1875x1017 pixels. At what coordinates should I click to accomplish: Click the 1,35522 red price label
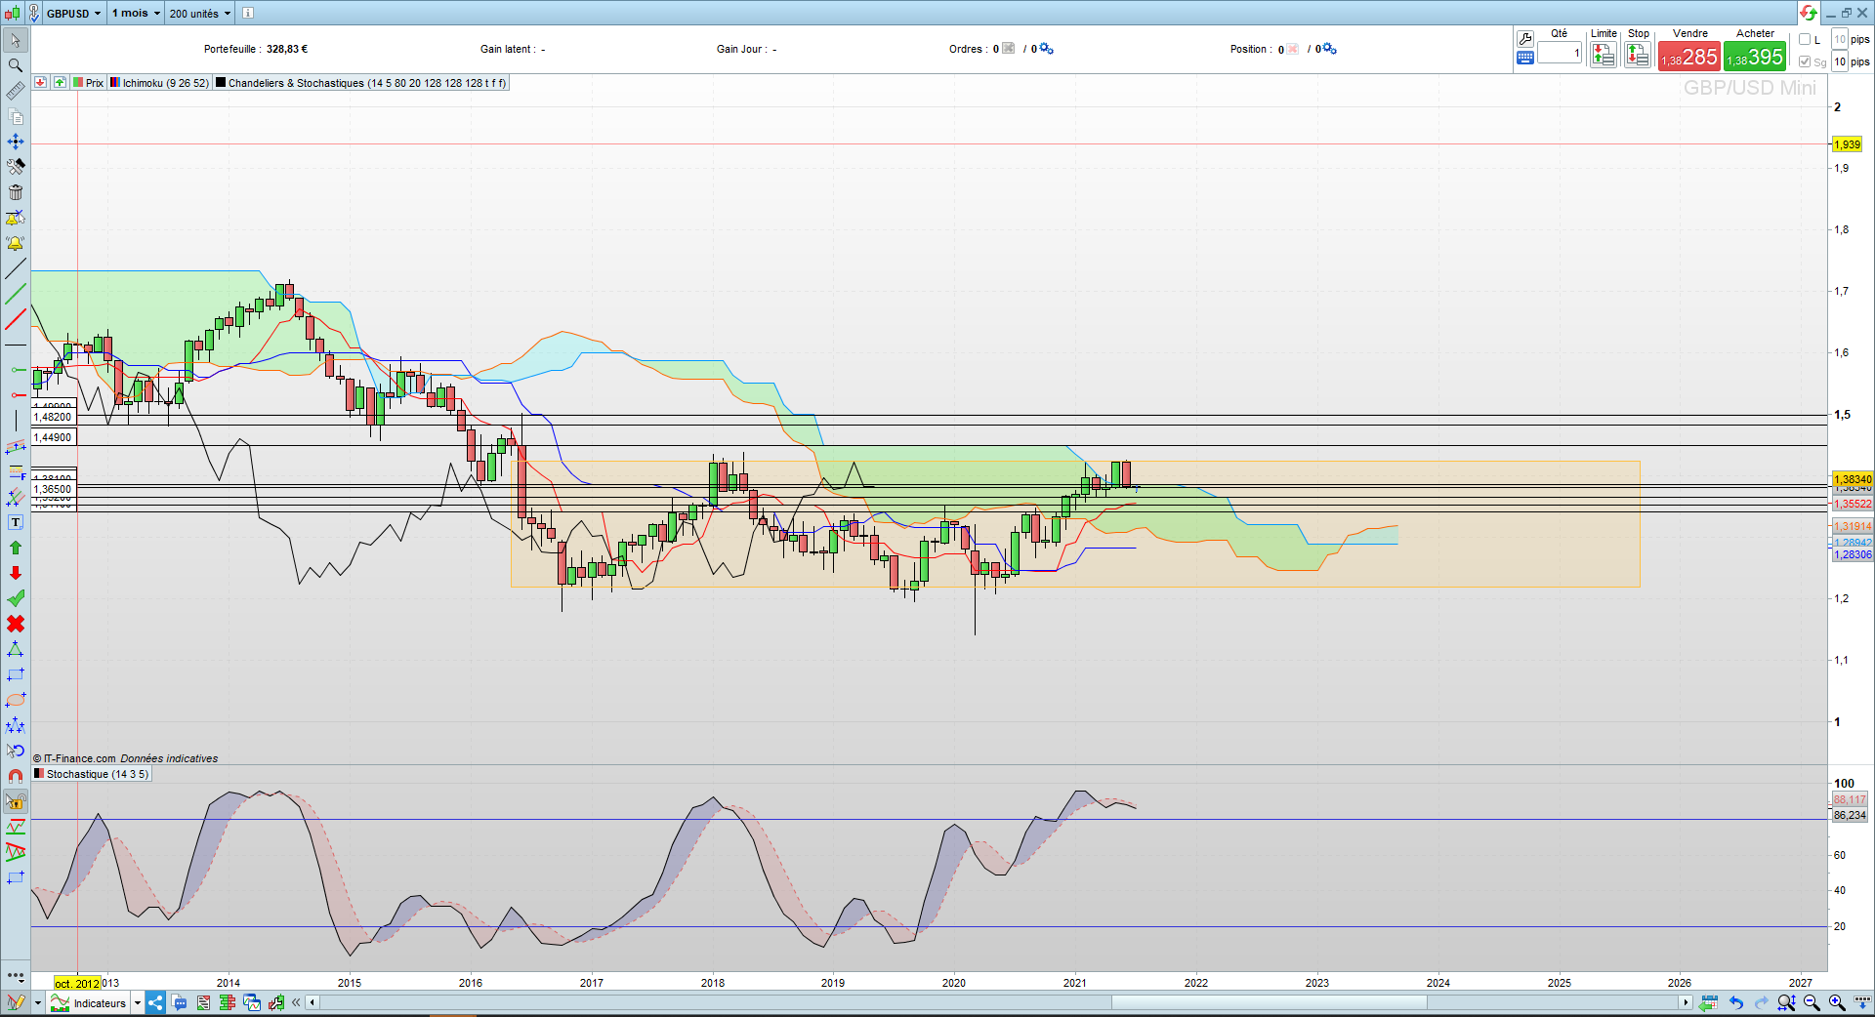pyautogui.click(x=1853, y=504)
